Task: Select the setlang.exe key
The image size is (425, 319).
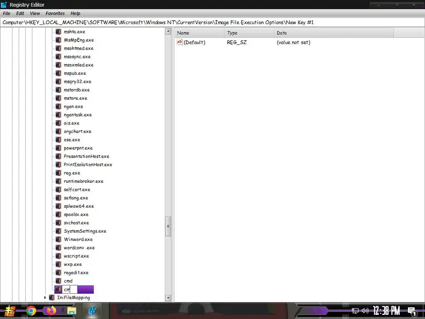Action: [x=76, y=198]
